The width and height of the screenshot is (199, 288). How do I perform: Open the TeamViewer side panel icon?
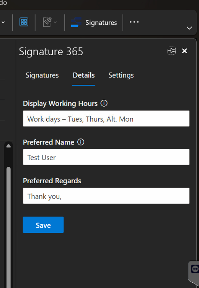pos(195,269)
